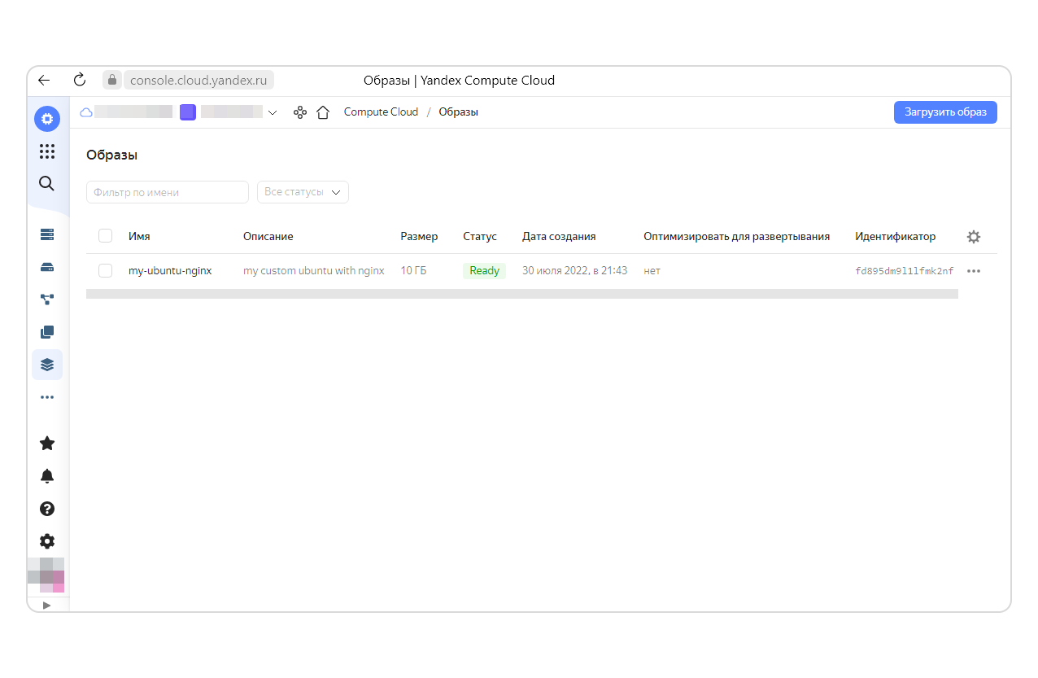Focus the 'Фильтр по имени' input field

(168, 192)
